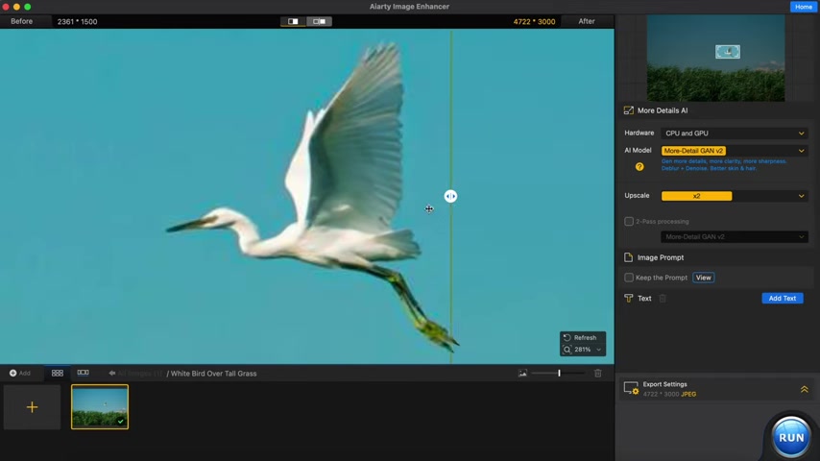The height and width of the screenshot is (461, 820).
Task: Expand the Export Settings panel
Action: 805,389
